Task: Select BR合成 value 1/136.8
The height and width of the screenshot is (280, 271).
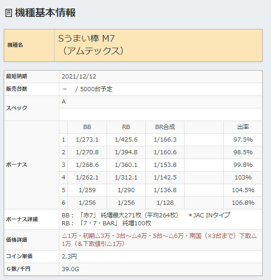Action: point(165,190)
